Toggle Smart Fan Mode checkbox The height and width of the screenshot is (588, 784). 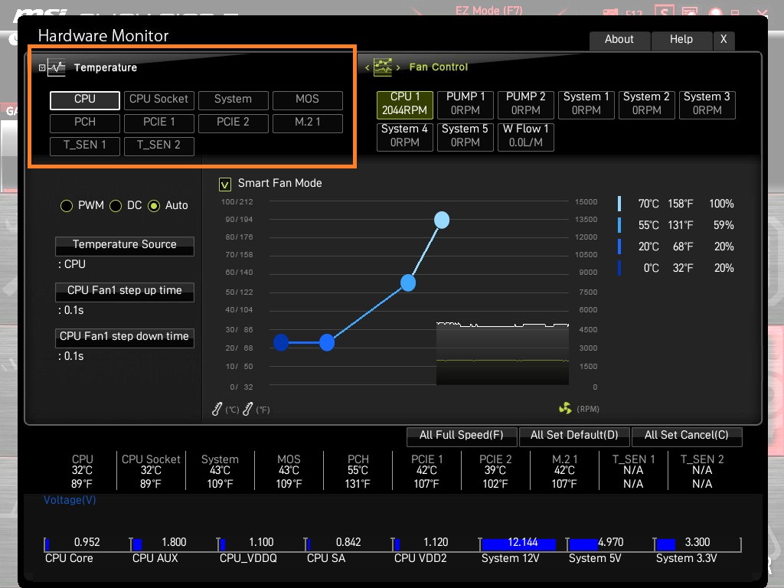click(x=225, y=185)
